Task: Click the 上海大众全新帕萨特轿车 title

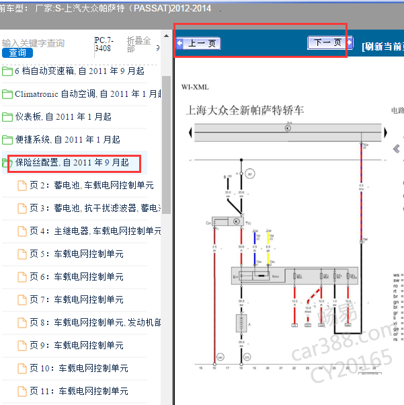Action: (x=245, y=110)
